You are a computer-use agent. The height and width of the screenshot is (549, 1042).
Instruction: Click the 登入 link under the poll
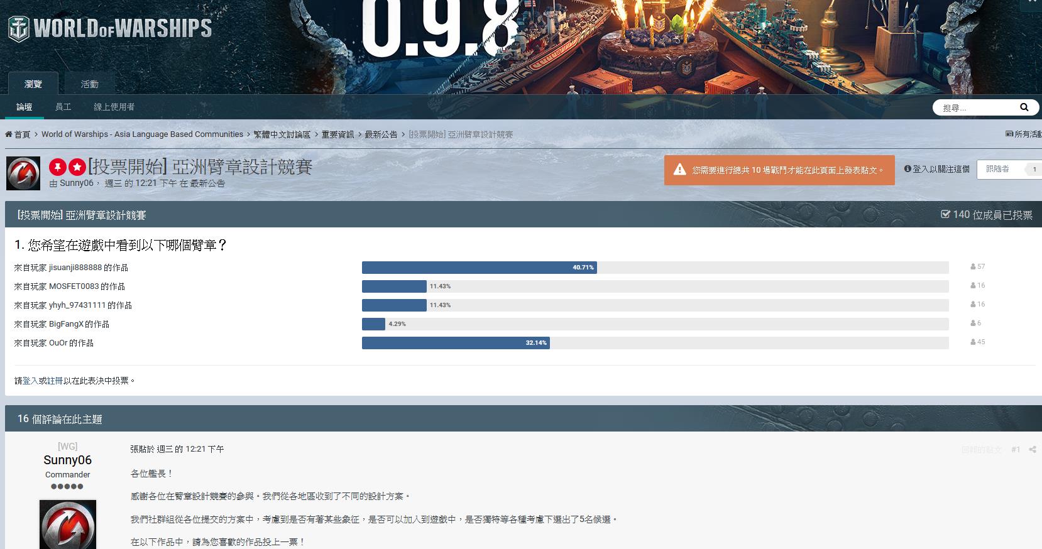click(31, 381)
